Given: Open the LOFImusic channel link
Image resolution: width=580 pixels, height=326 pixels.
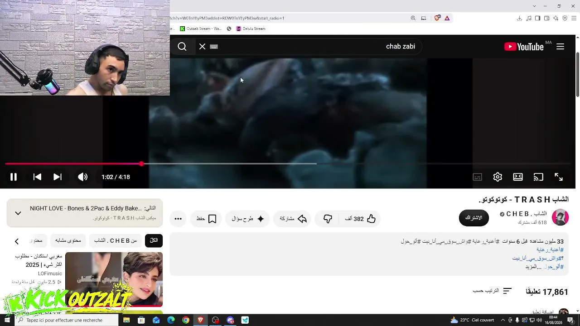Looking at the screenshot, I should point(50,273).
